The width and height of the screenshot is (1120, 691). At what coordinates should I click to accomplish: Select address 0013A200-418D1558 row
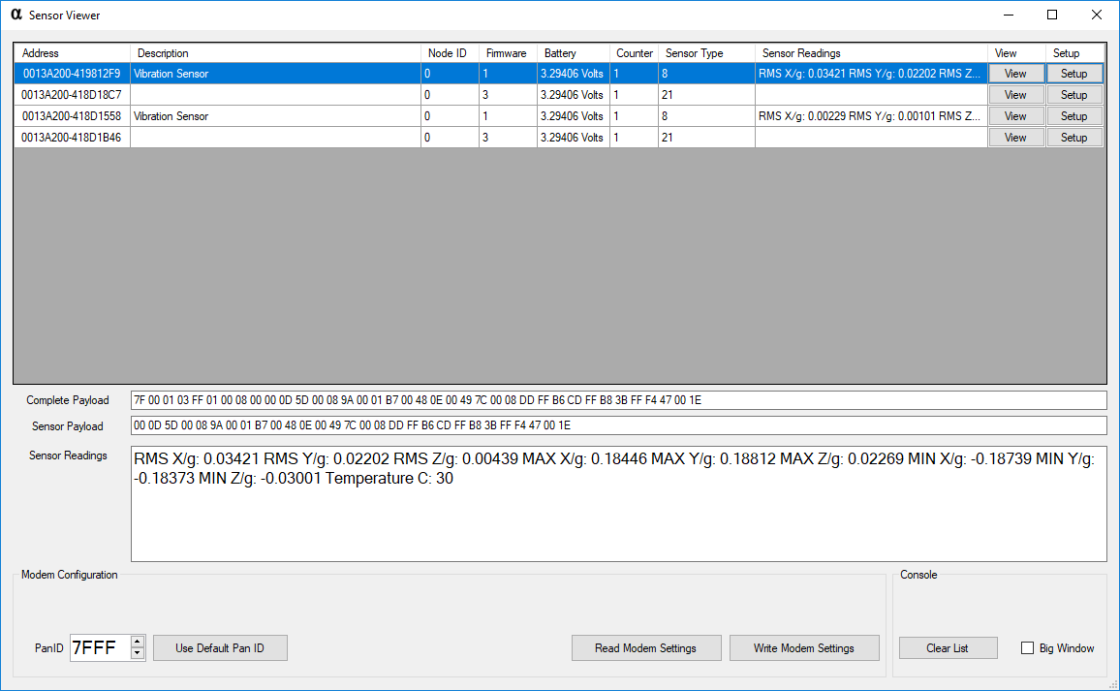pos(72,116)
